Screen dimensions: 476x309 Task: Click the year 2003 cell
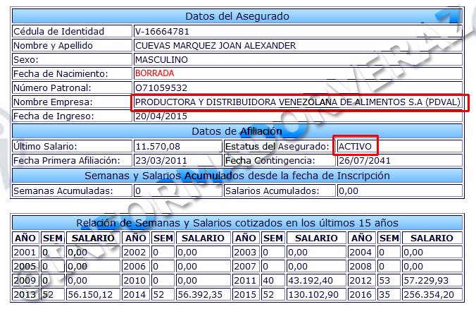[246, 253]
